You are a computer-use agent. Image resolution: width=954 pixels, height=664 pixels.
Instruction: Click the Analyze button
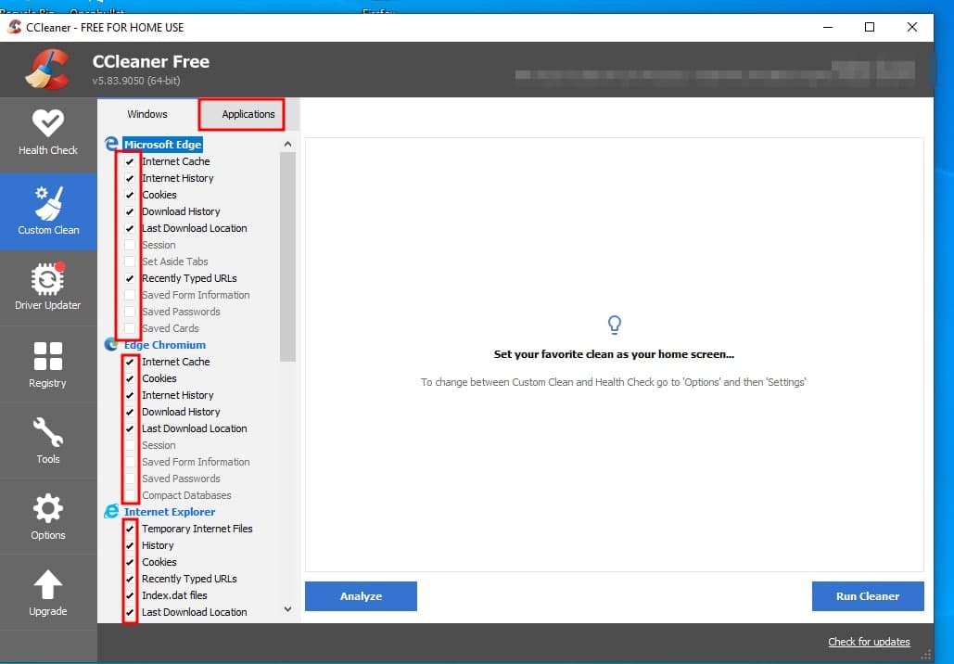click(361, 596)
